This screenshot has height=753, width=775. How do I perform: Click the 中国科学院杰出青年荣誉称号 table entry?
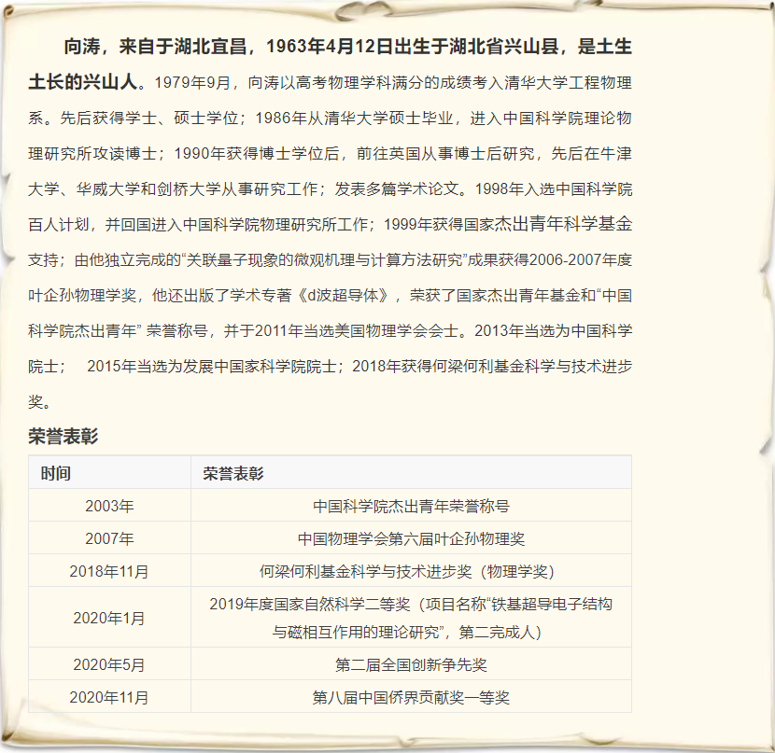[x=411, y=506]
